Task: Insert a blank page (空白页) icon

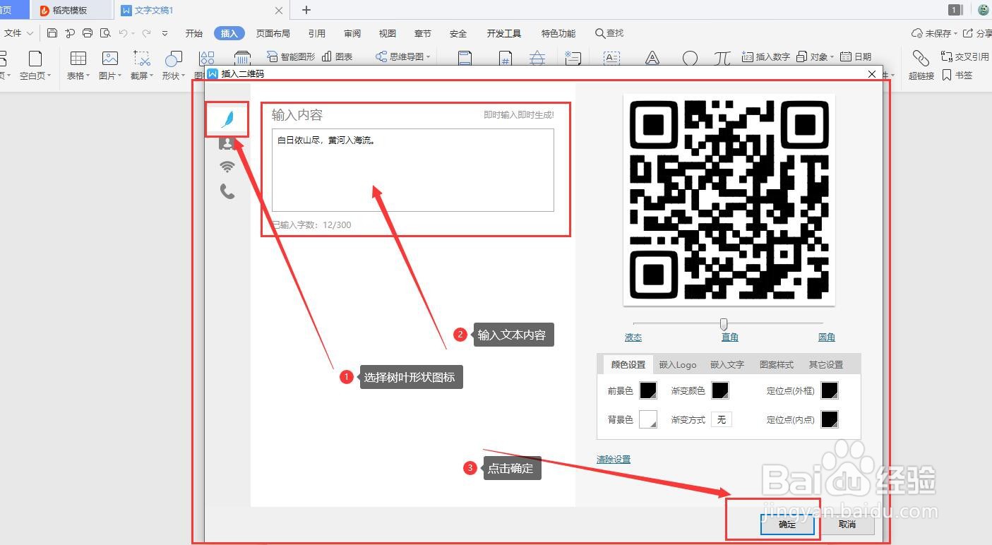Action: point(35,59)
